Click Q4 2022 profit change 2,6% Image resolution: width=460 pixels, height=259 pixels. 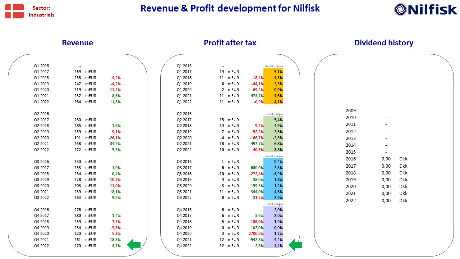(259, 246)
